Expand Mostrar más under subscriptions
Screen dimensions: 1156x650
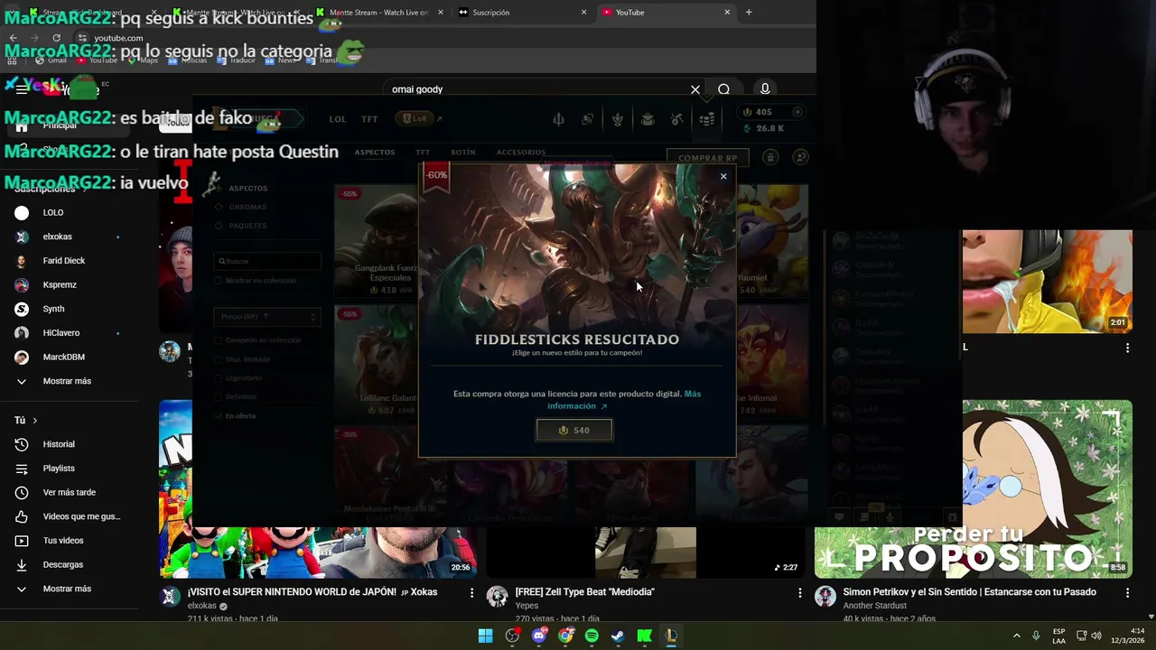click(69, 381)
